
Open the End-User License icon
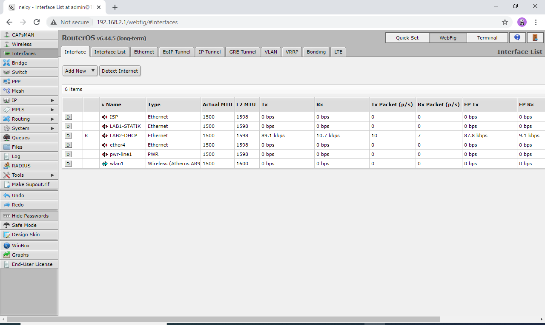(7, 264)
